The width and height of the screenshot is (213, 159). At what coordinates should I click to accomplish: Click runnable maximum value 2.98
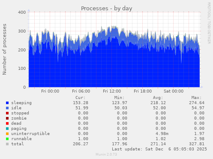pyautogui.click(x=199, y=139)
